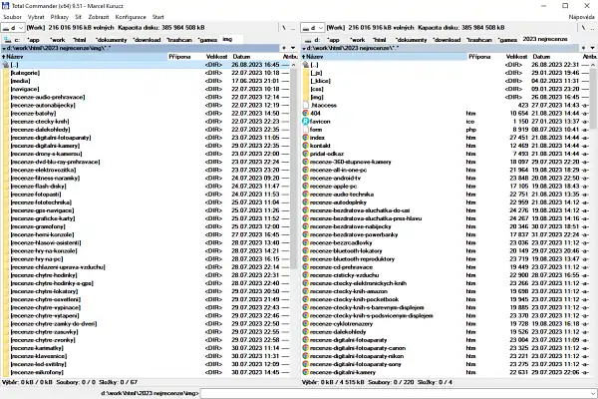Open the Vybrat menu
The width and height of the screenshot is (598, 399).
coord(36,17)
